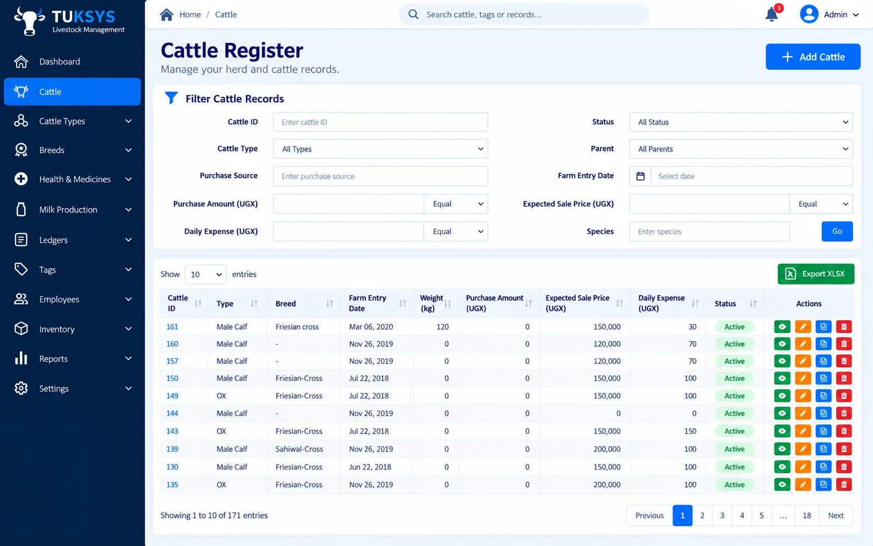Open the Admin account menu chevron
Image resolution: width=873 pixels, height=546 pixels.
[x=856, y=15]
